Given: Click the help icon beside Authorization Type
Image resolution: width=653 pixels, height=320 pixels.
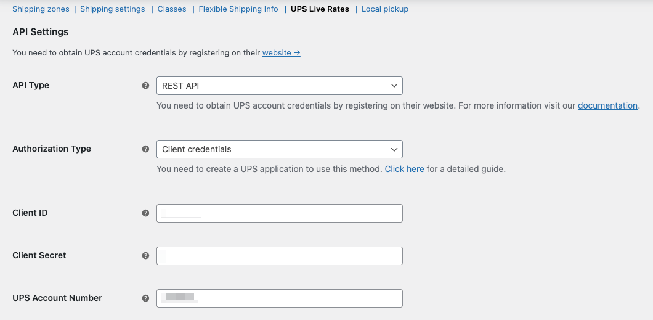Looking at the screenshot, I should click(x=145, y=149).
